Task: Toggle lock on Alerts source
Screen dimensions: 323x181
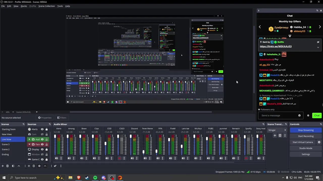Action: click(47, 129)
